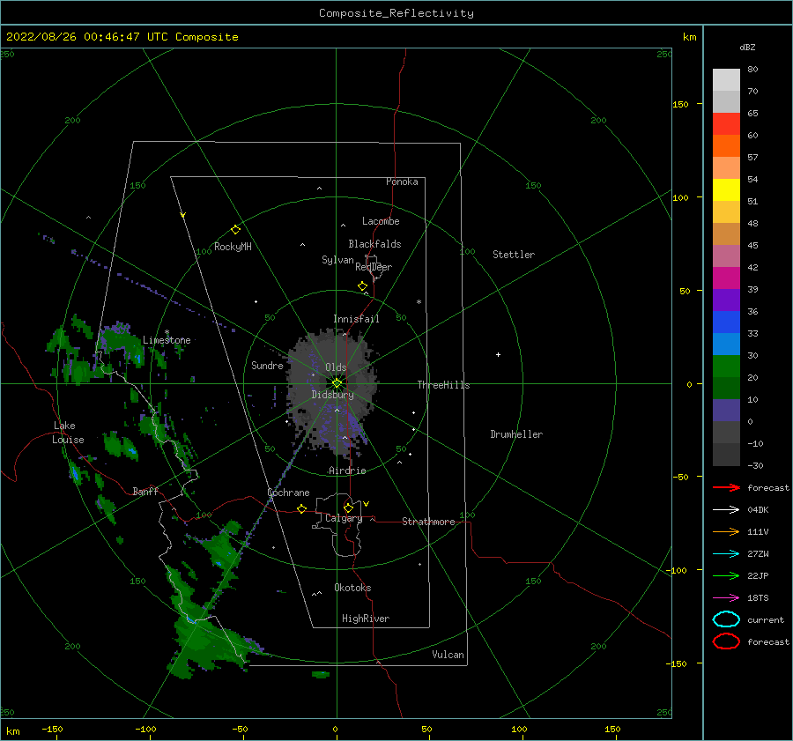Click the yellow diamond marker below Red Deer
This screenshot has height=741, width=793.
pos(363,286)
